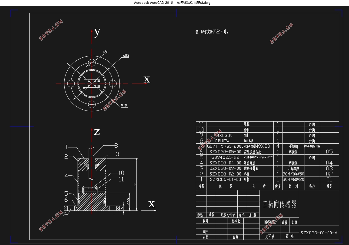Select the z axis label in section view
This screenshot has width=349, height=245.
97,132
